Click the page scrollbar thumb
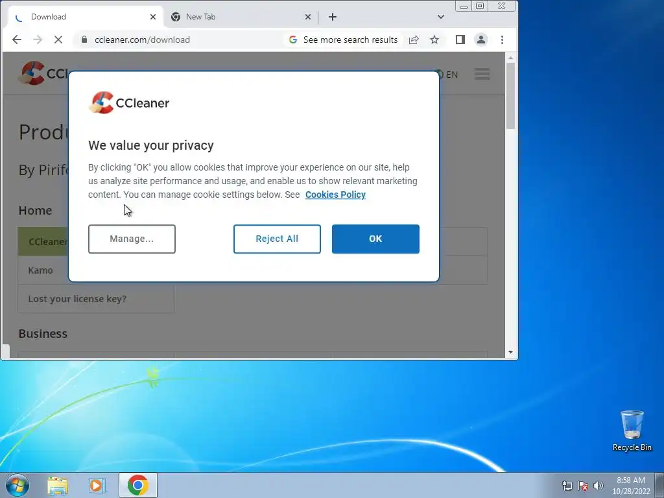Image resolution: width=664 pixels, height=498 pixels. point(510,96)
